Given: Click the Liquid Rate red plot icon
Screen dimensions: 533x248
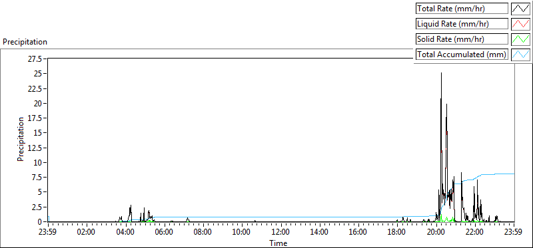Looking at the screenshot, I should click(x=520, y=24).
